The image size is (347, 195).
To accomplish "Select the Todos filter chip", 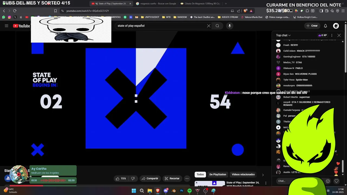I will [200, 174].
